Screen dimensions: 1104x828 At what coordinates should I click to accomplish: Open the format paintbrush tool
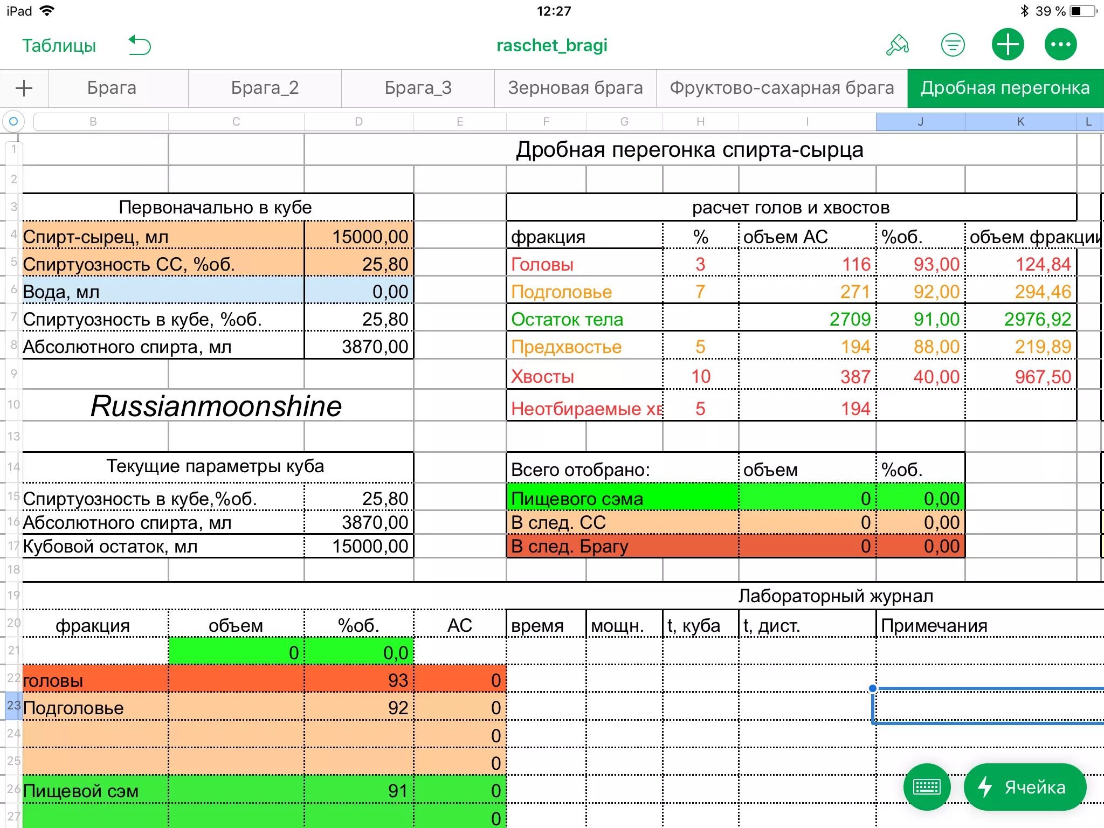point(898,45)
